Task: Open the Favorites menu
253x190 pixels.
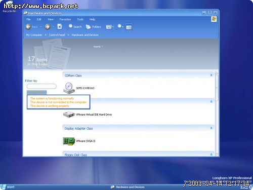Action: 65,19
